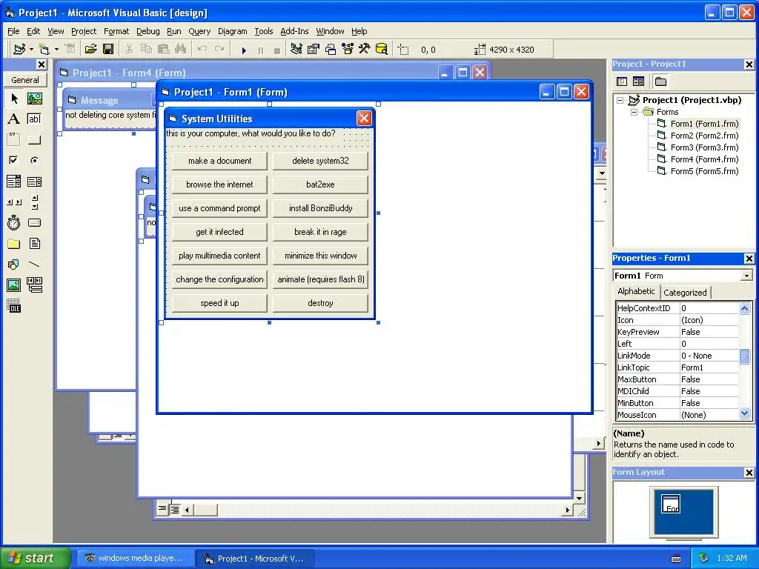Click the 'make a document' button
This screenshot has height=569, width=759.
[x=219, y=161]
